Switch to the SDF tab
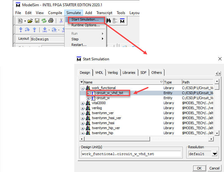 click(144, 73)
